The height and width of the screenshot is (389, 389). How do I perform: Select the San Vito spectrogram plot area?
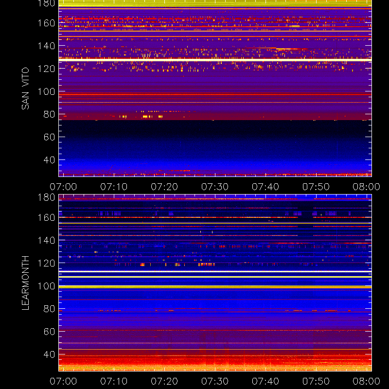point(215,88)
